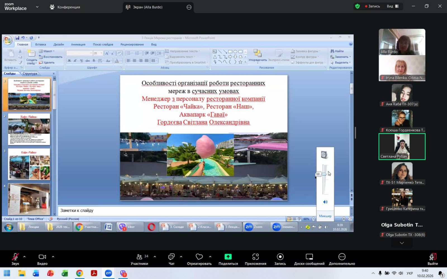Open Google Chrome from Windows taskbar
The height and width of the screenshot is (279, 447).
point(79,273)
